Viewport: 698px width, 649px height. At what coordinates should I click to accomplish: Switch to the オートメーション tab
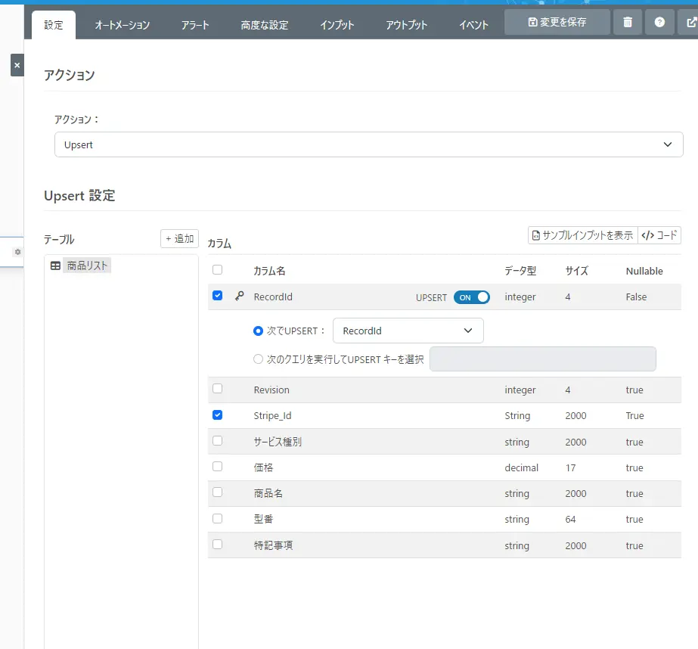point(122,25)
